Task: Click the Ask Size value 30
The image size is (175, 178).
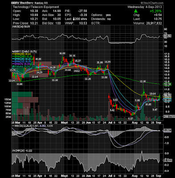Action: pos(59,15)
